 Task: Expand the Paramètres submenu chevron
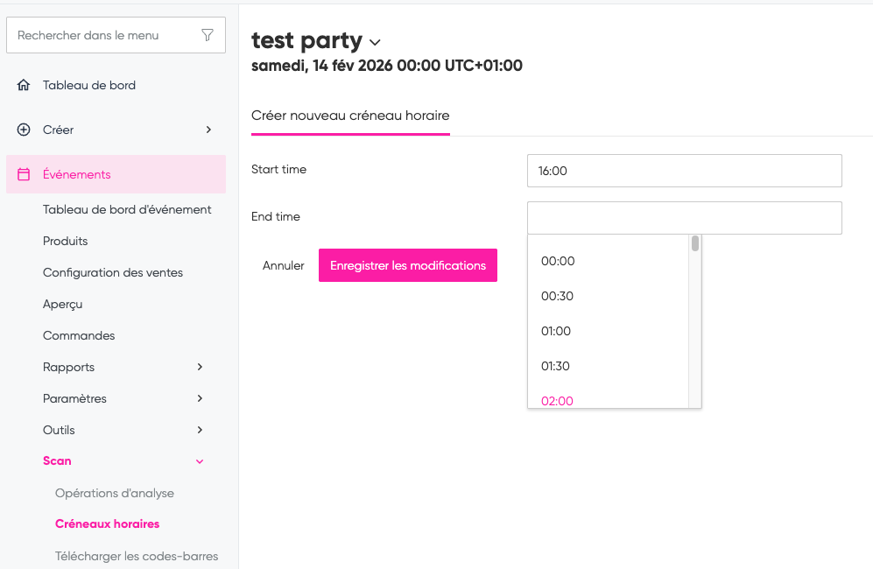tap(200, 398)
